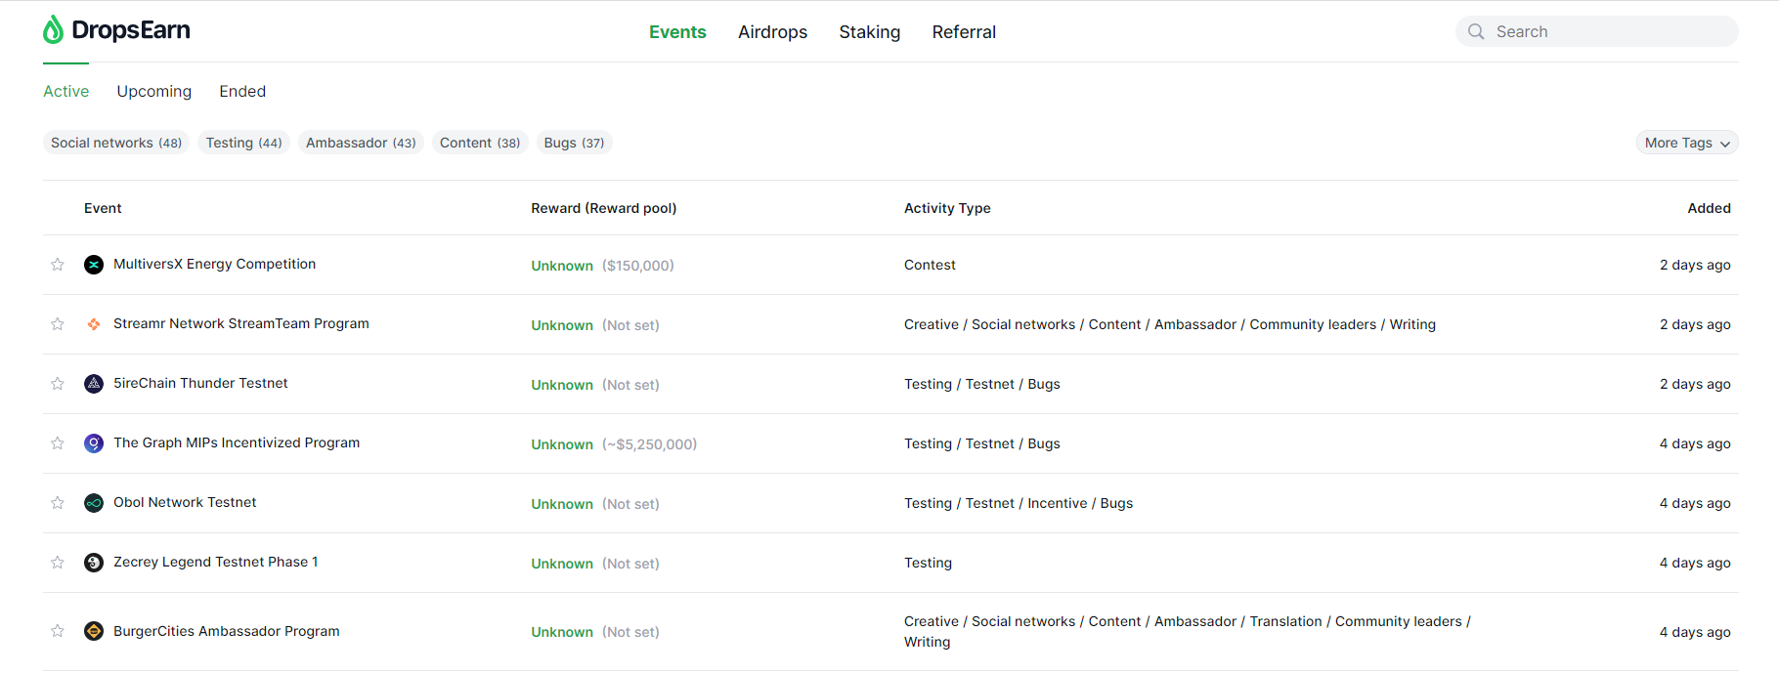Click the DropsEarn logo icon

53,30
